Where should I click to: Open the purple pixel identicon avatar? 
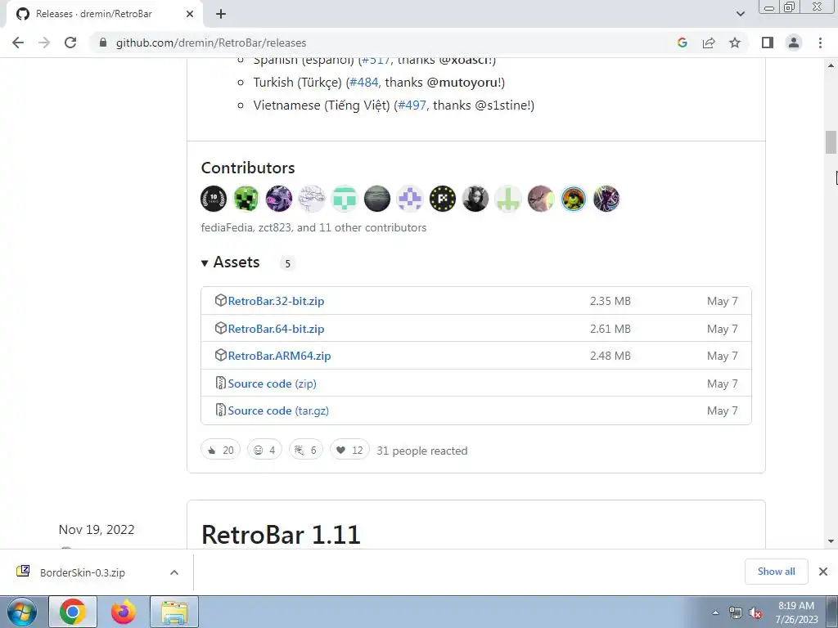[410, 199]
